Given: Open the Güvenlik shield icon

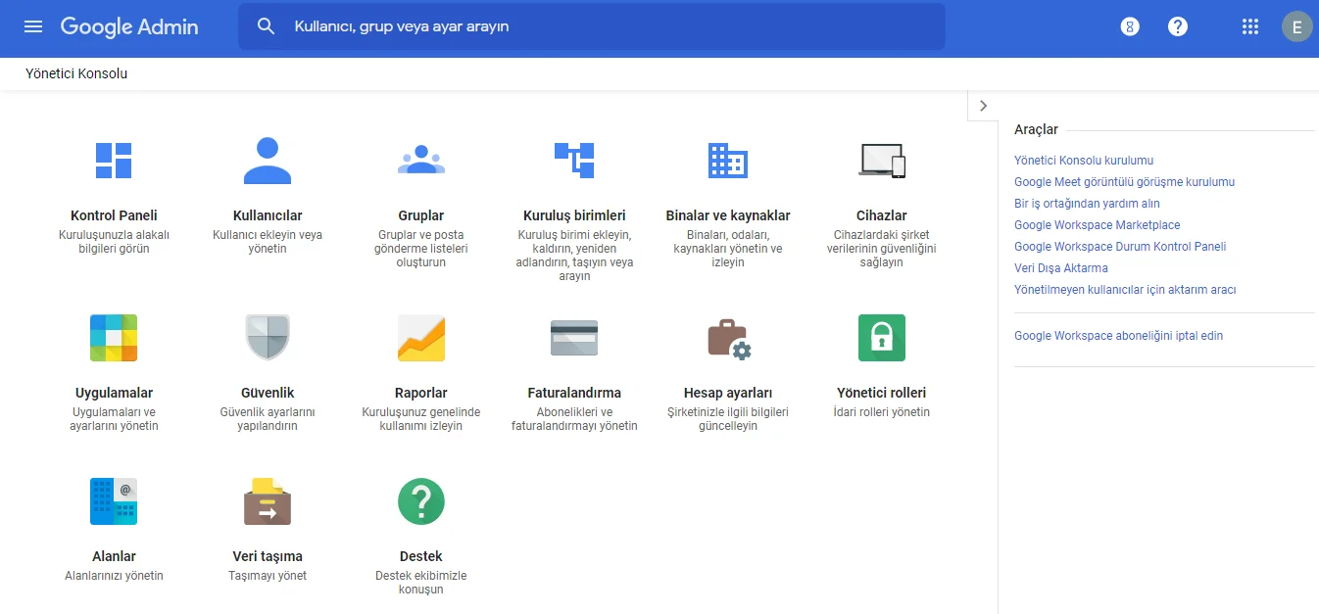Looking at the screenshot, I should pos(268,338).
